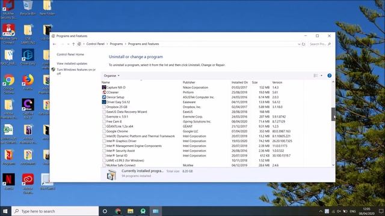Viewport: 385px width, 216px height.
Task: Open Chrome from the taskbar
Action: [118, 211]
